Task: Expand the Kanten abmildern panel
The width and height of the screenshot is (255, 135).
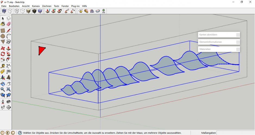Action: tap(219, 35)
